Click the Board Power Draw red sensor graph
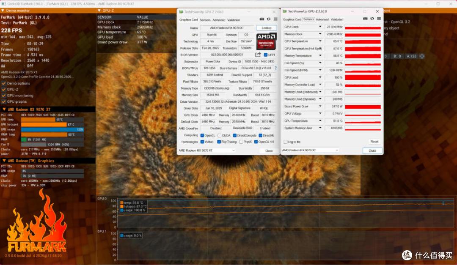This screenshot has height=265, width=457. 363,107
